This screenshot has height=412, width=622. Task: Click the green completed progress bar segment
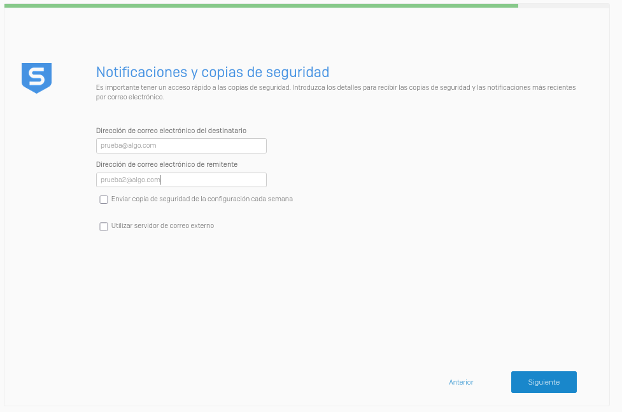(x=261, y=5)
